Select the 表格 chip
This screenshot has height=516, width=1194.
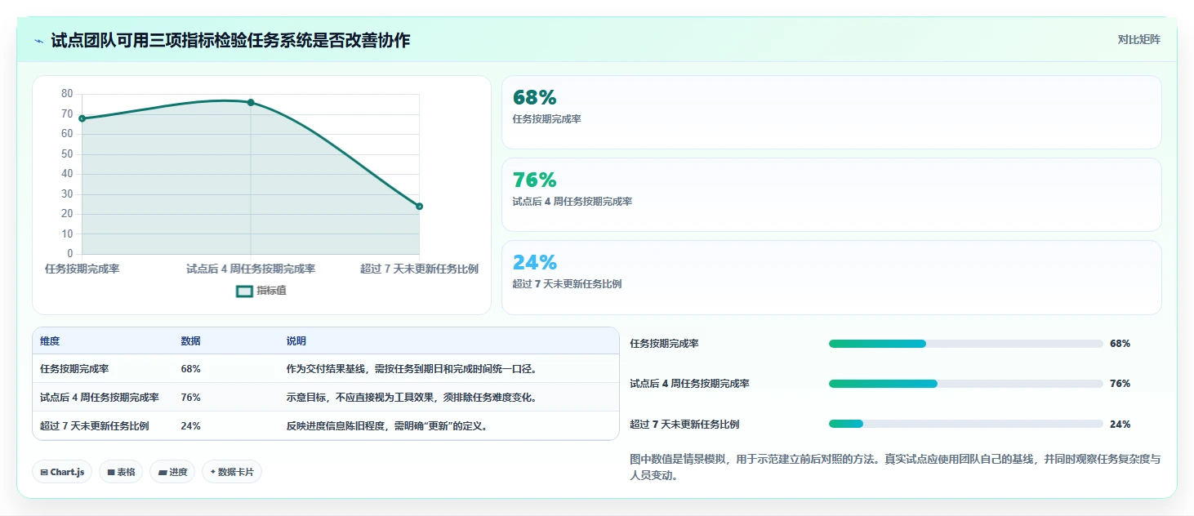(121, 472)
